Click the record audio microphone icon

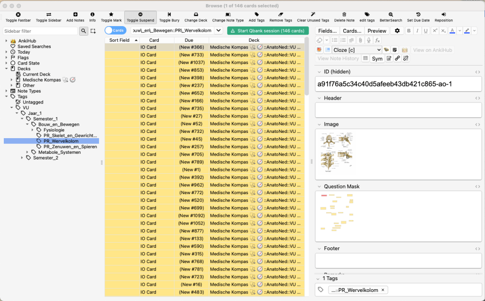click(368, 40)
